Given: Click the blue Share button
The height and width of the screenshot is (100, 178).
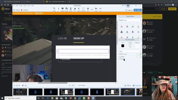Looking at the screenshot, I should point(138,10).
